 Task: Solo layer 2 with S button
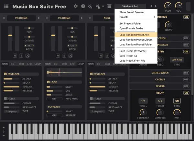click(64, 56)
